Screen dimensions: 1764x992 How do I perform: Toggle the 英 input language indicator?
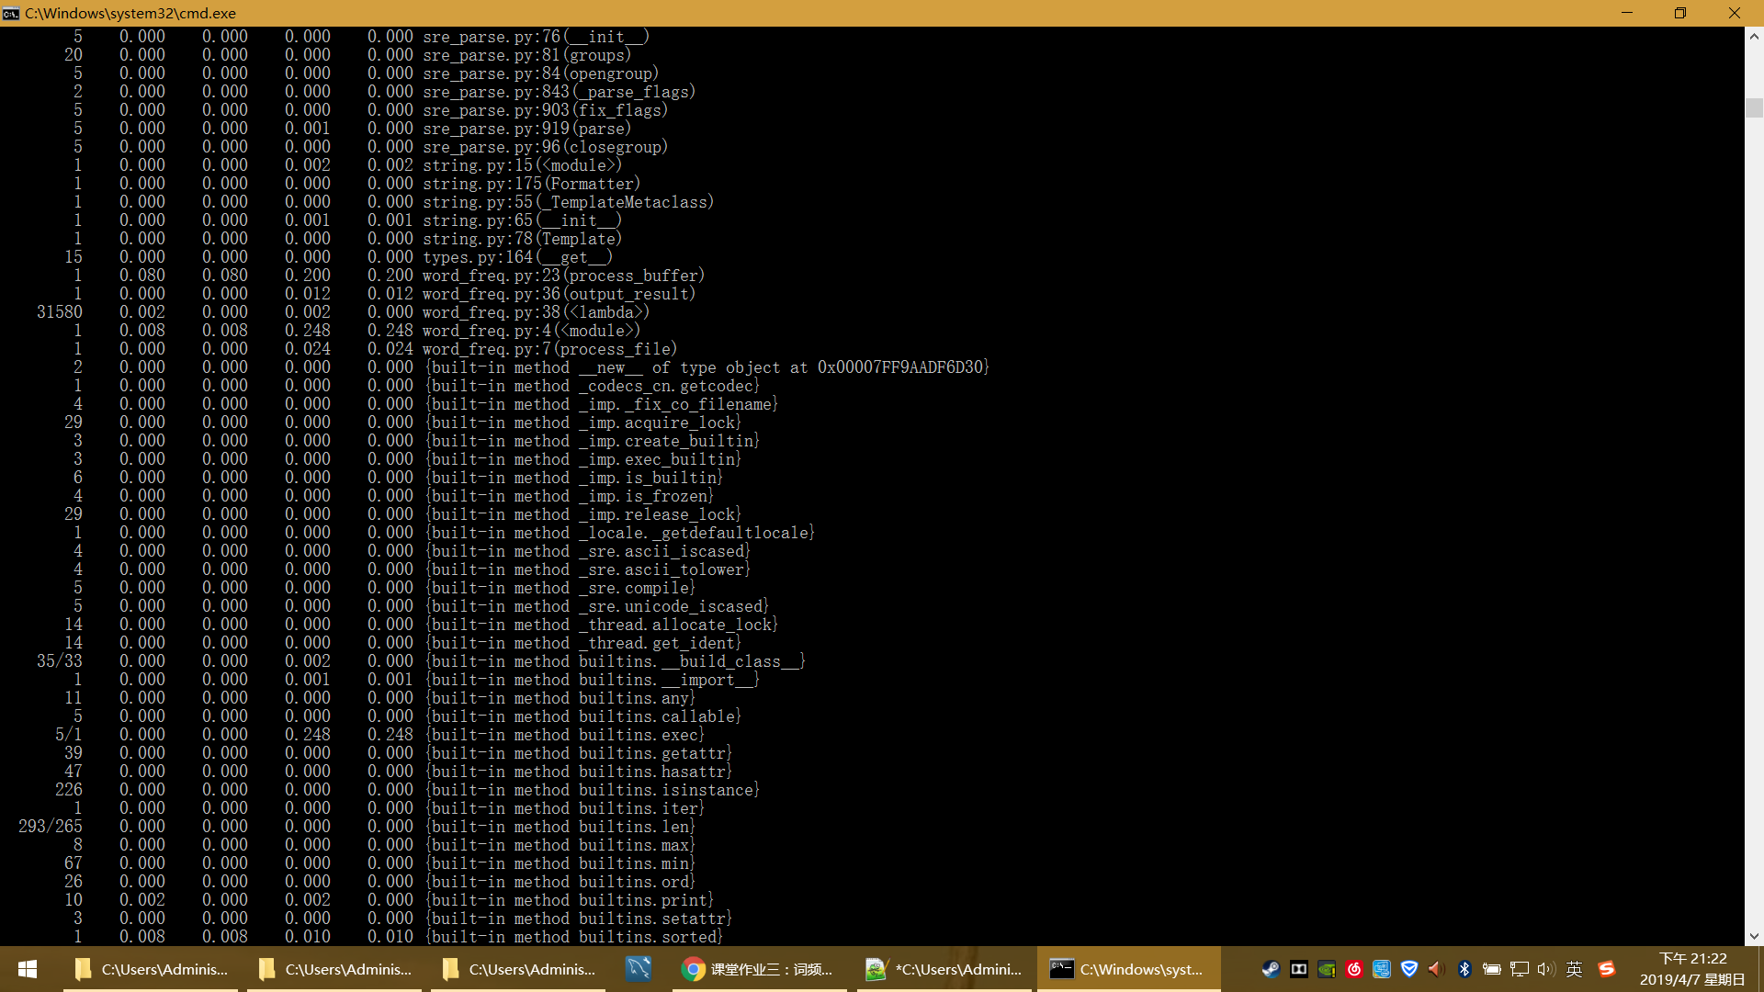tap(1575, 969)
